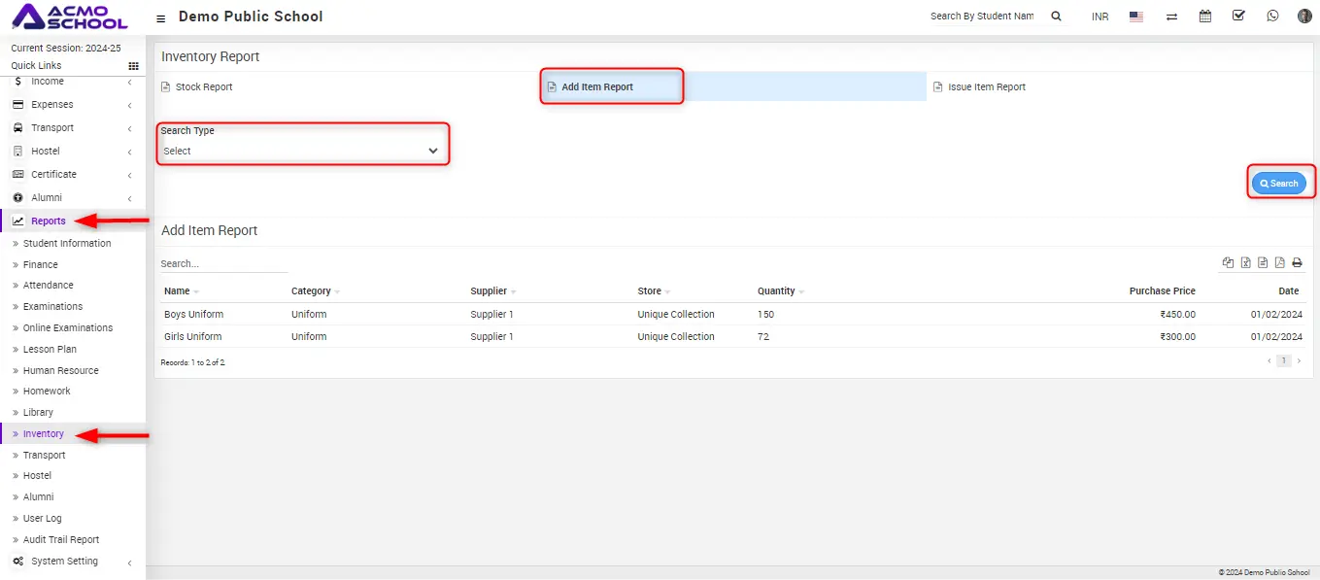
Task: Open the Quick Links grid icon
Action: click(133, 66)
